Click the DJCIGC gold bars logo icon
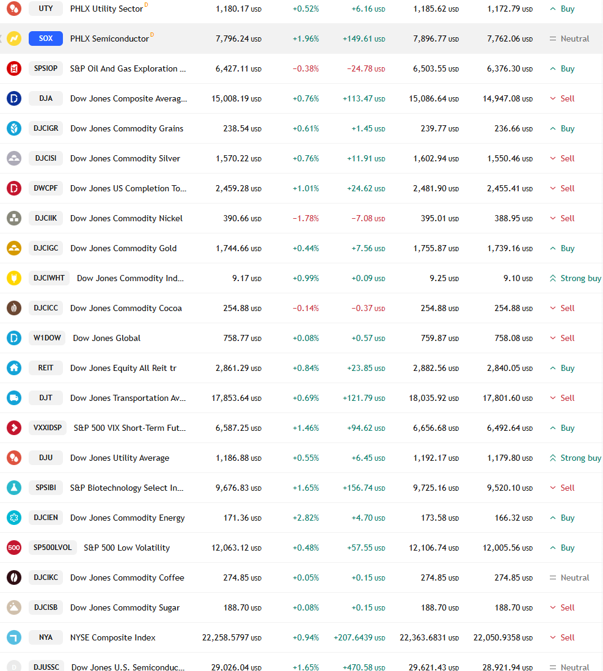The height and width of the screenshot is (671, 603). (13, 248)
